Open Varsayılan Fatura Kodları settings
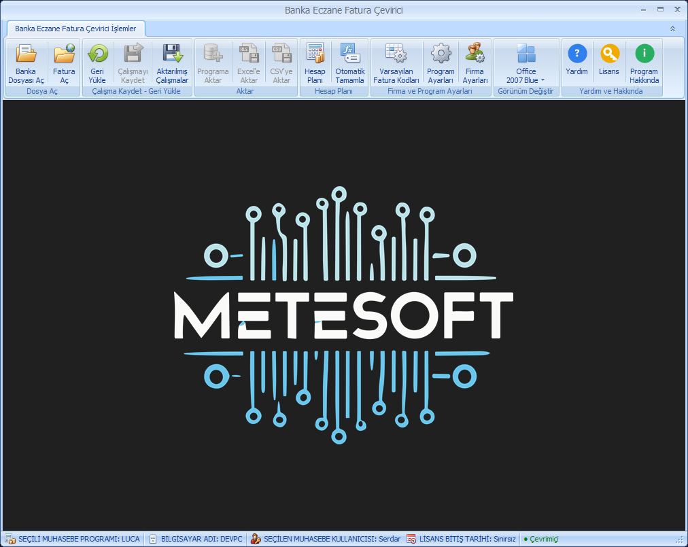 coord(396,63)
